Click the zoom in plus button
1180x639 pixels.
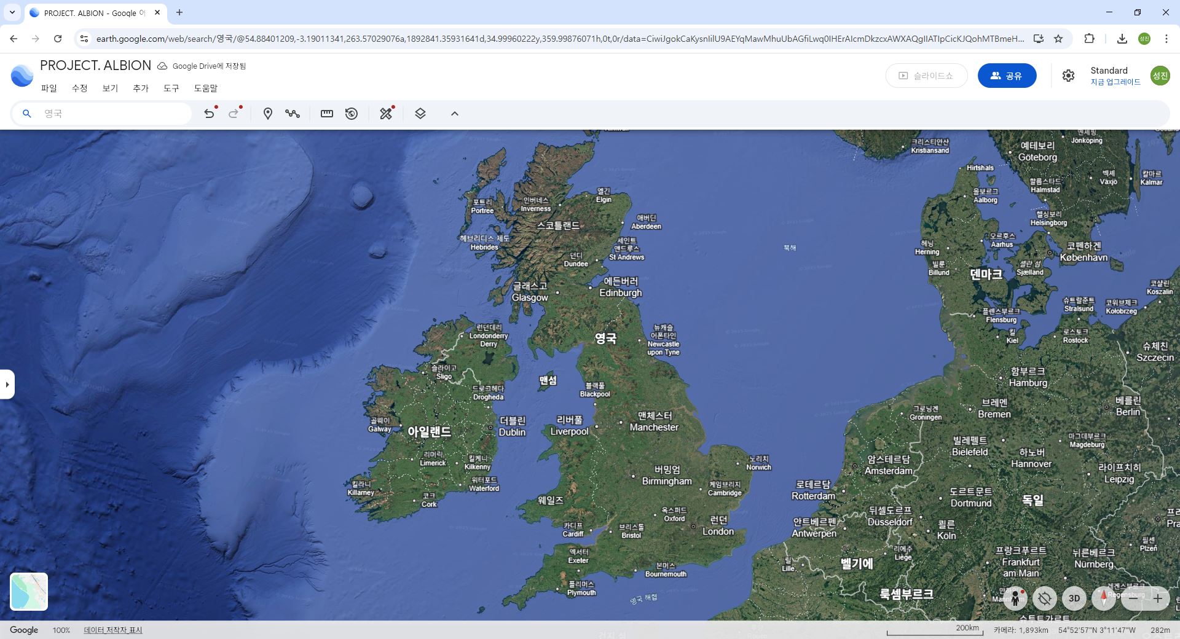point(1158,598)
